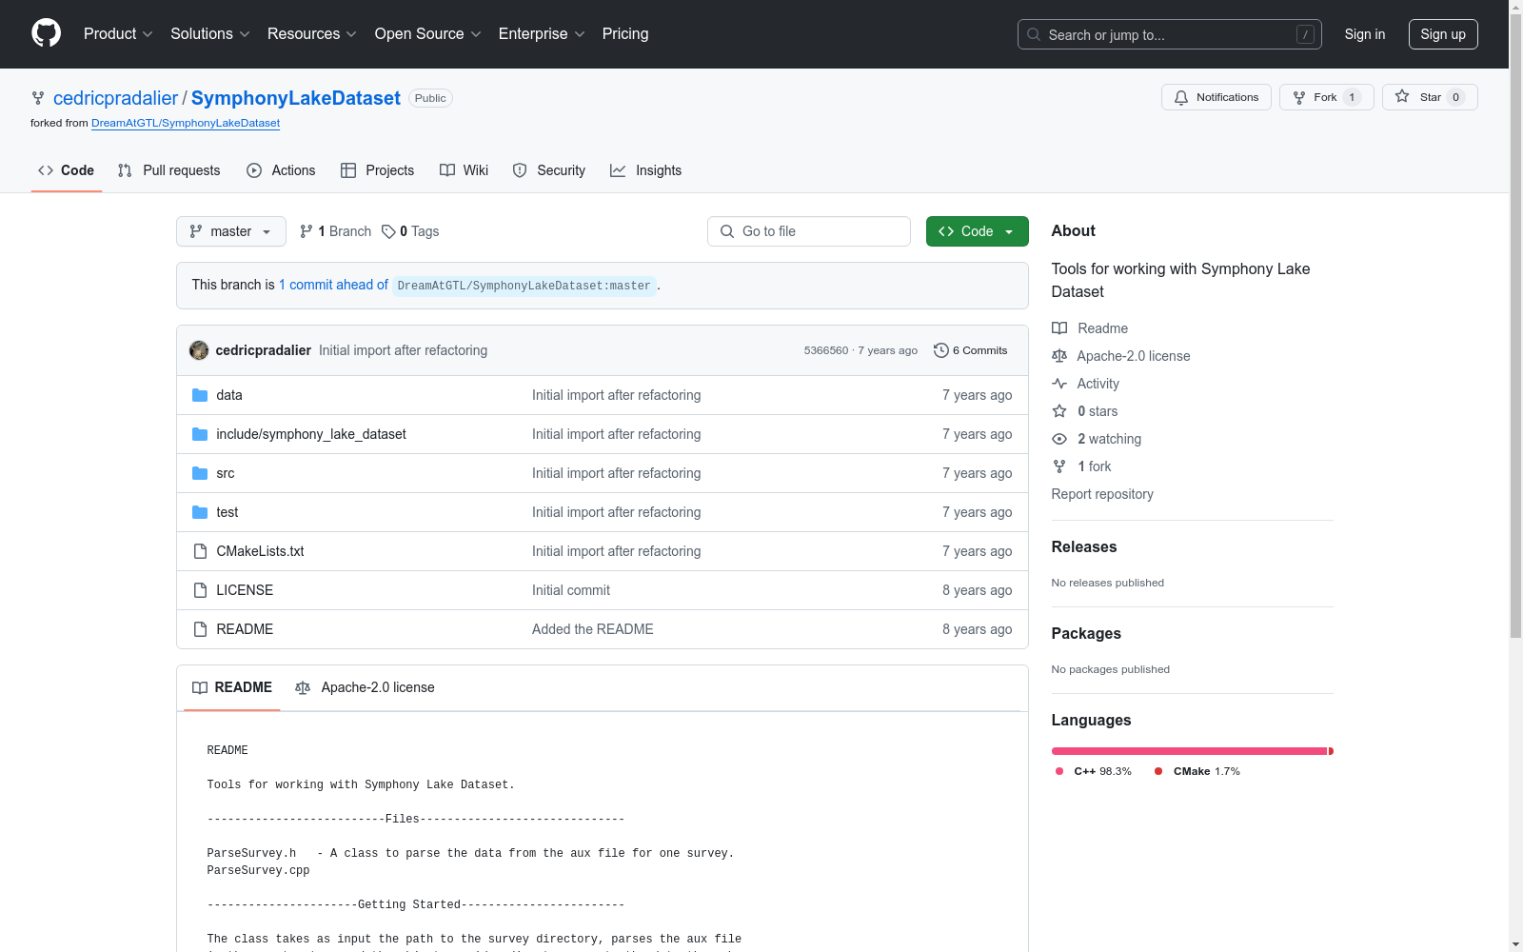
Task: Open the master branch selector
Action: pyautogui.click(x=231, y=231)
